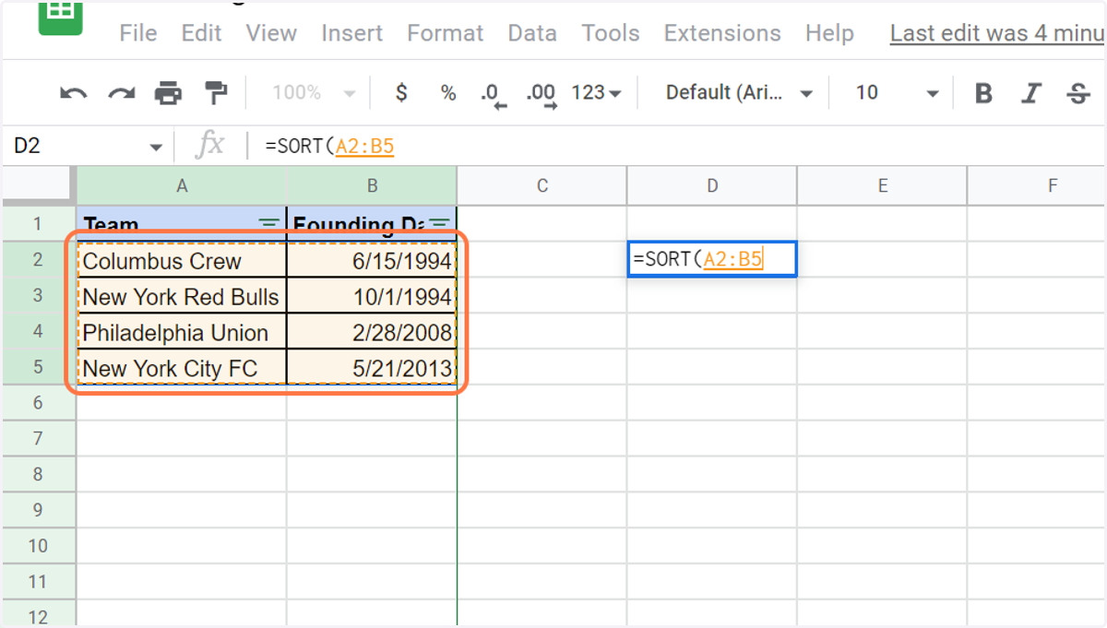1107x628 pixels.
Task: Open the Data menu
Action: pos(532,33)
